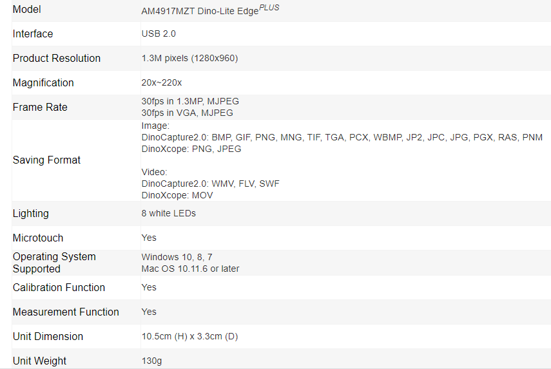Click the DinoXcope: MOV video line
This screenshot has height=369, width=551.
[177, 195]
